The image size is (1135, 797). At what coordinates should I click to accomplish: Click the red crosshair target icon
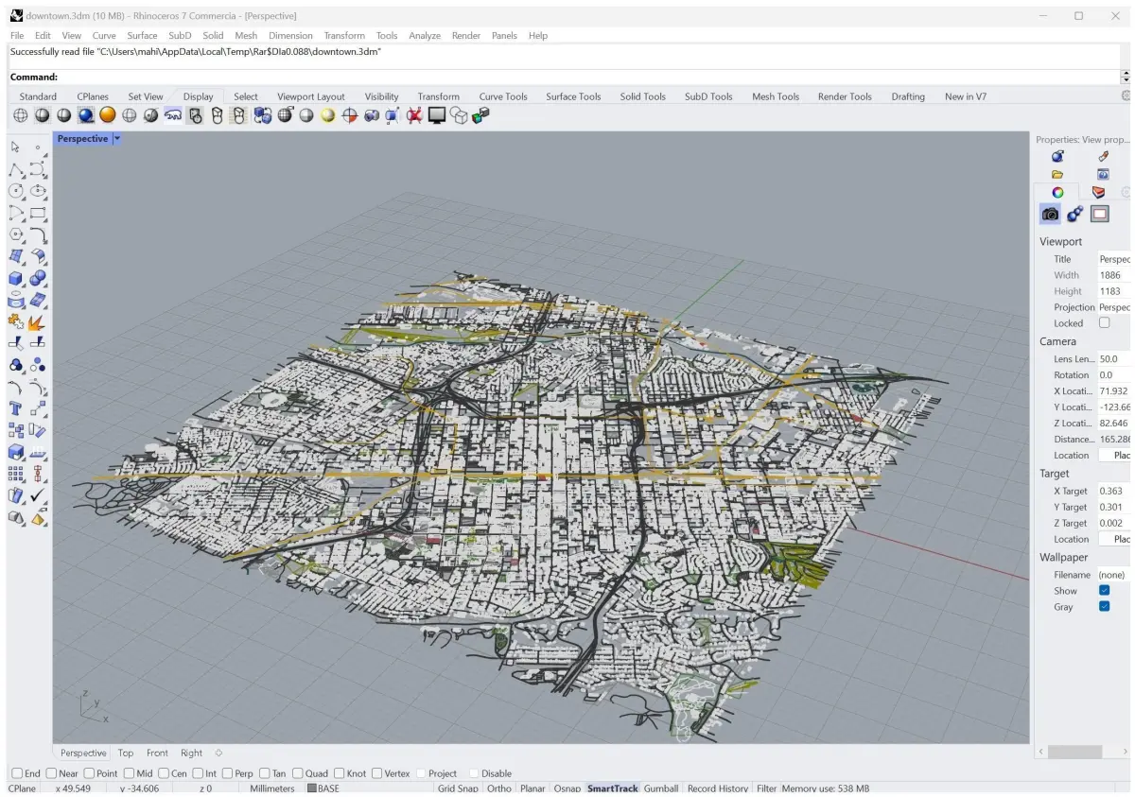coord(350,115)
